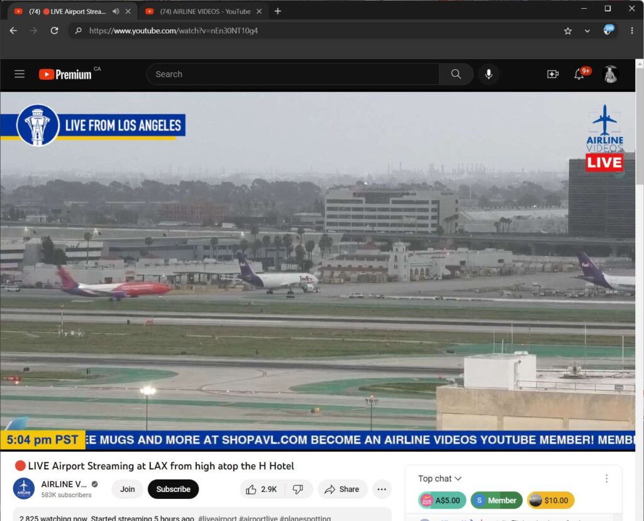Expand the Top chat dropdown
Screen dimensions: 644x521
coord(440,479)
